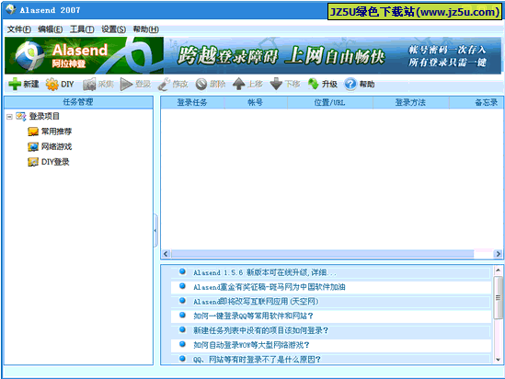Screen dimensions: 505x379
Task: Open the 帮助(H) menu
Action: pos(146,29)
